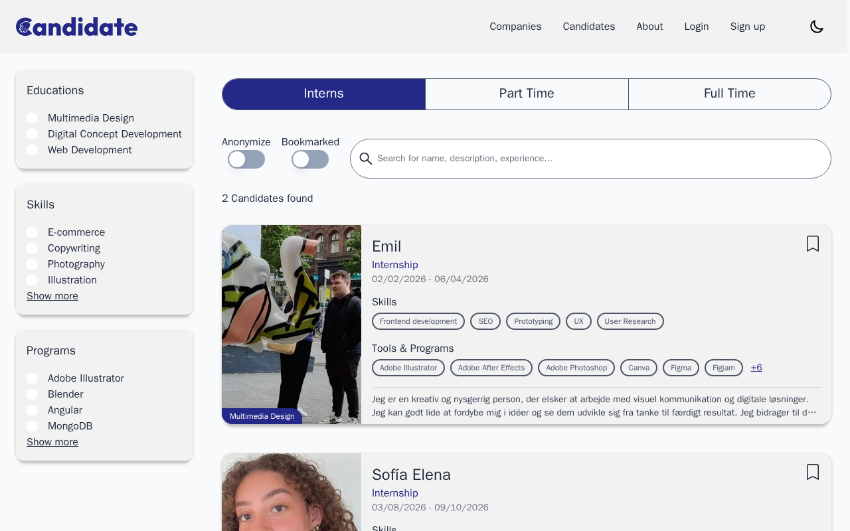850x531 pixels.
Task: Open Emil's profile photo
Action: [292, 325]
